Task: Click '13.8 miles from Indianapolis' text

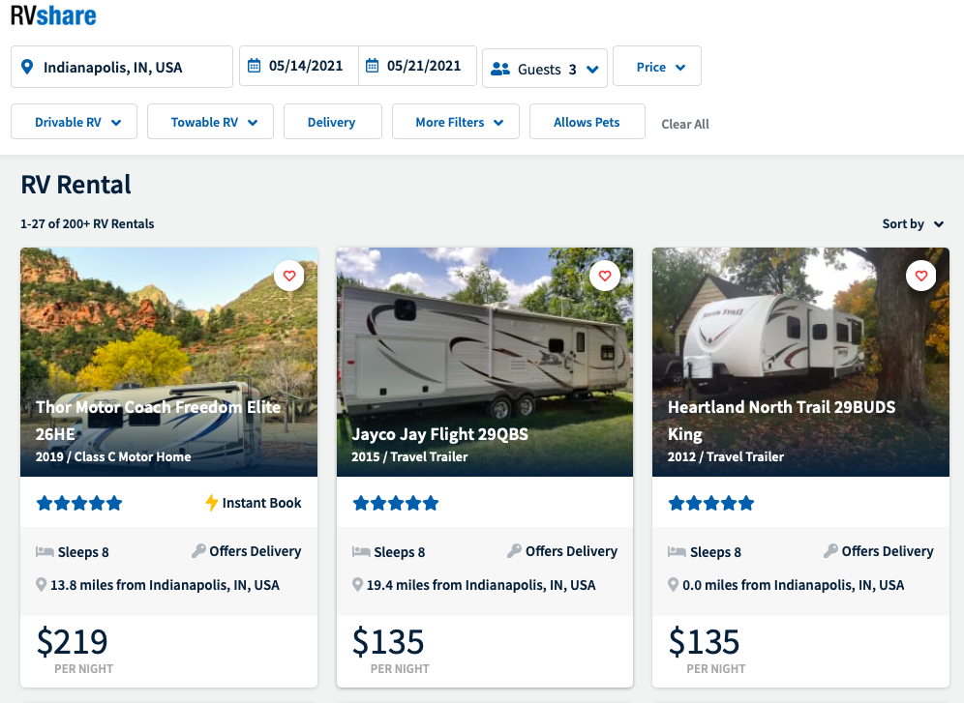Action: coord(165,585)
